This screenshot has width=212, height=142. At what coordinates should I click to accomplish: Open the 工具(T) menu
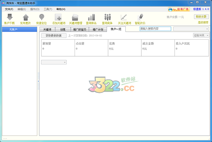pyautogui.click(x=48, y=9)
